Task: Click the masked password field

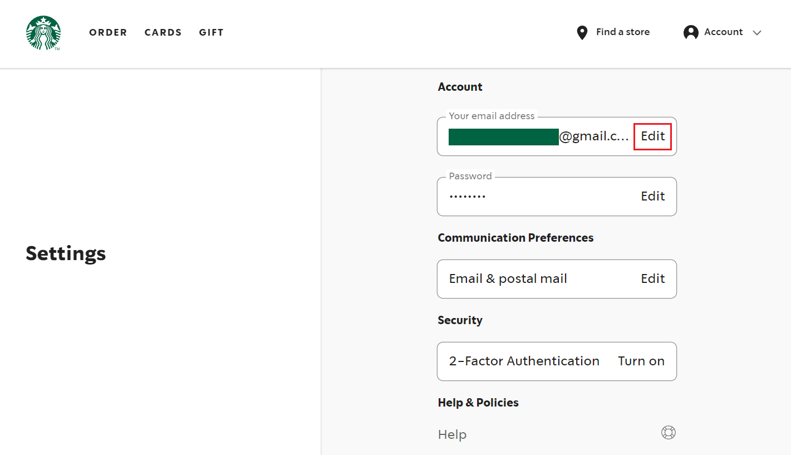Action: [557, 197]
